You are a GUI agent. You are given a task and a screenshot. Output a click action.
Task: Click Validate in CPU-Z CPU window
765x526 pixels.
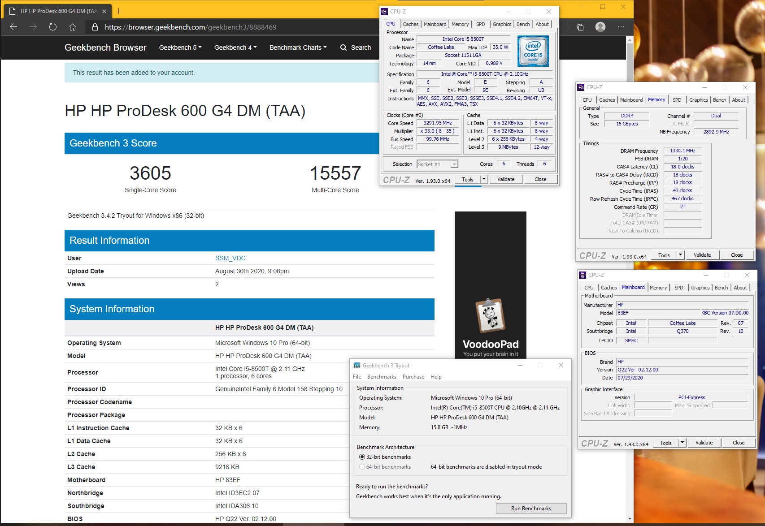coord(506,179)
